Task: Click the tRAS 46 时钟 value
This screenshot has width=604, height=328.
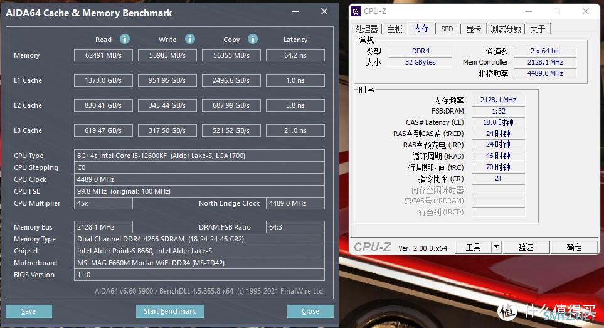Action: pyautogui.click(x=499, y=156)
